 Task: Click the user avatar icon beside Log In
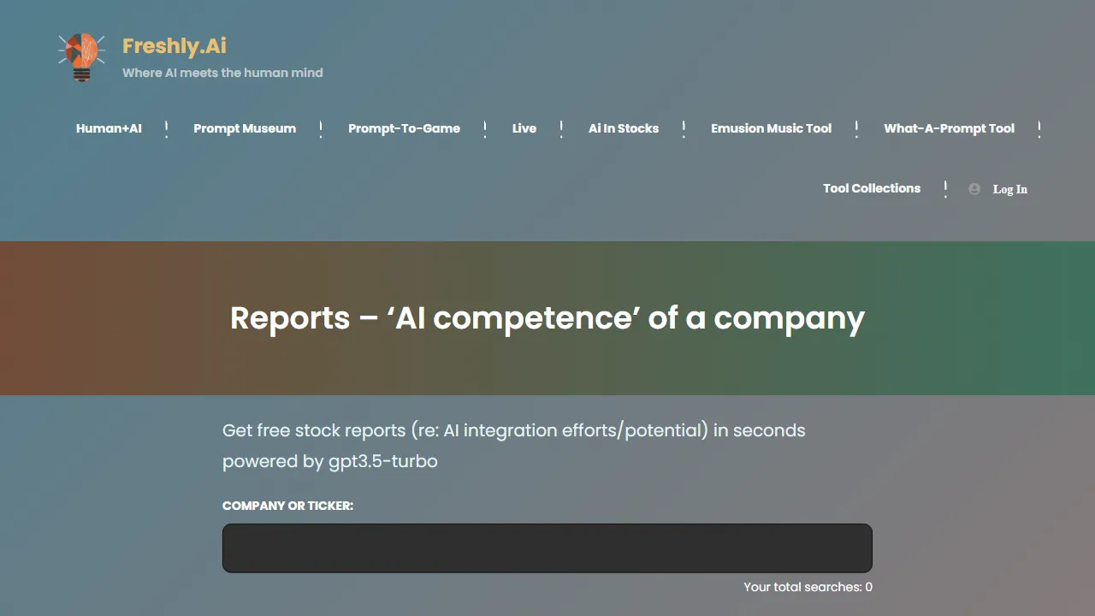(974, 189)
